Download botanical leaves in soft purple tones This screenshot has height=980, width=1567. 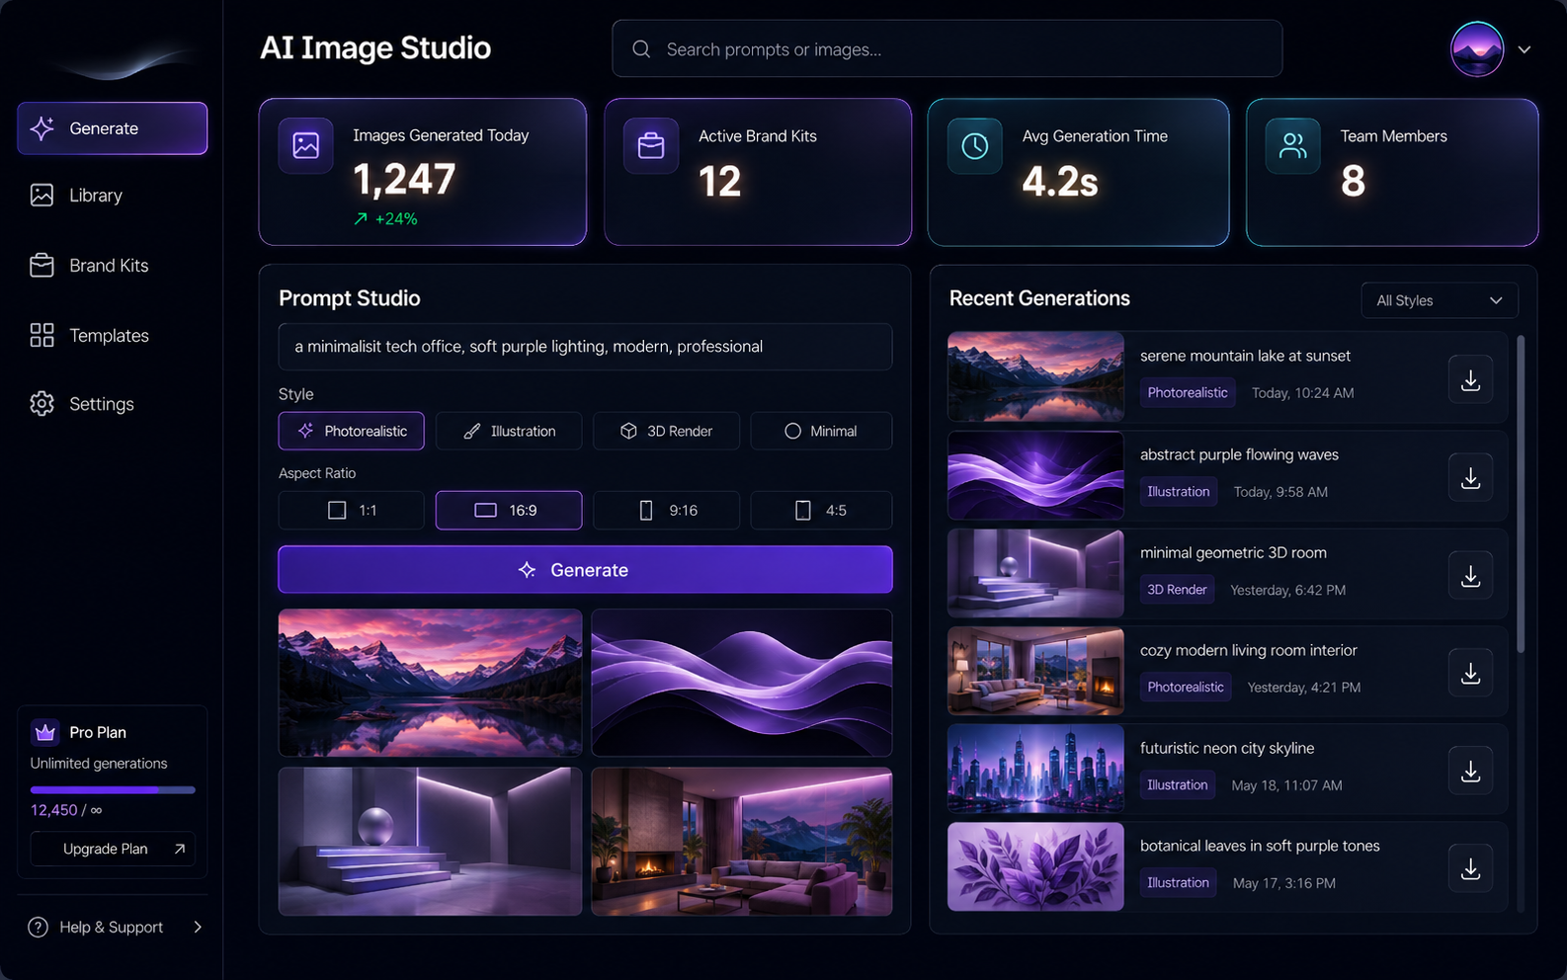(1470, 869)
